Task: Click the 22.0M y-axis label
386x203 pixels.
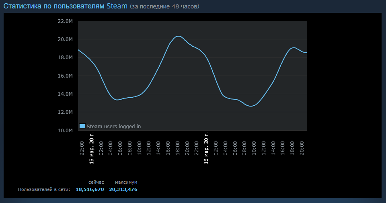Action: click(x=65, y=21)
